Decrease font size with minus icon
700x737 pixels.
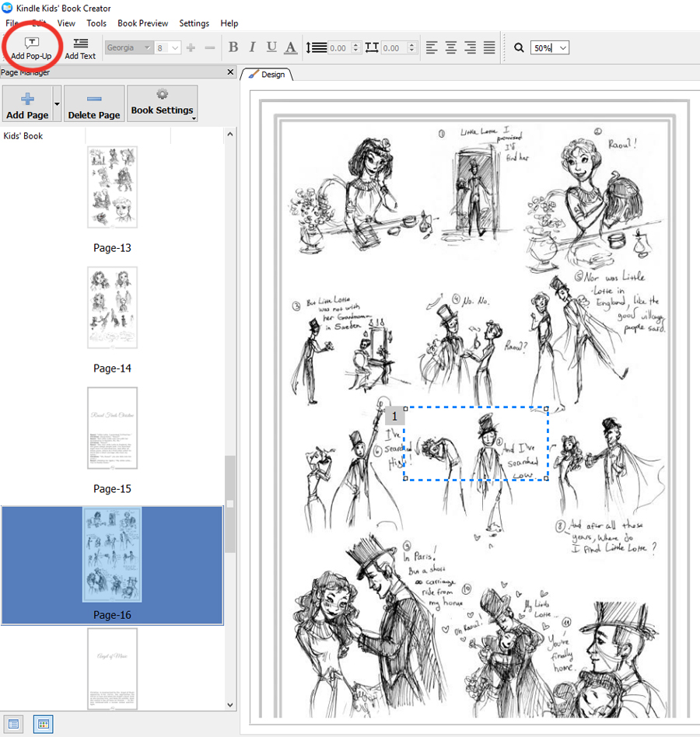(x=210, y=47)
